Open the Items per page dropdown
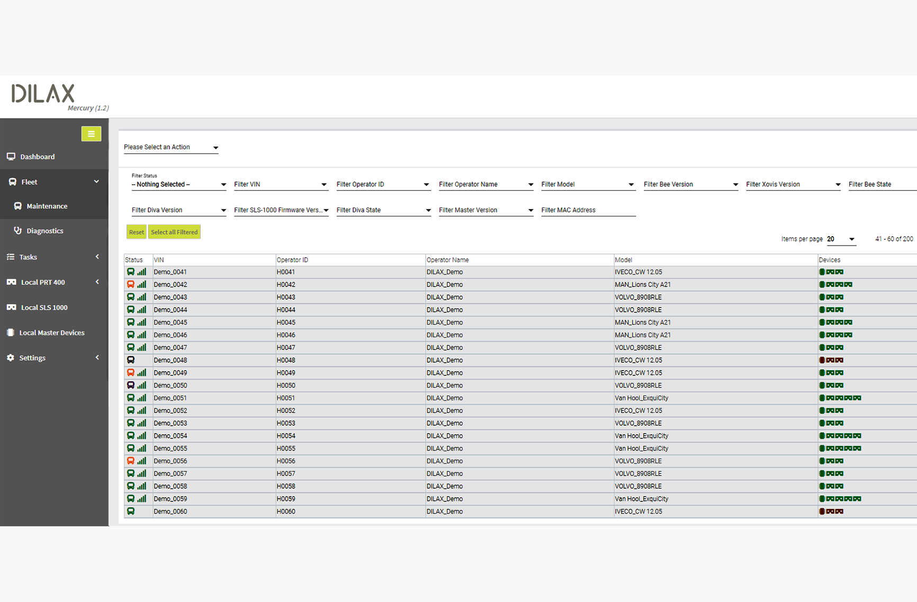This screenshot has width=917, height=602. pyautogui.click(x=841, y=239)
